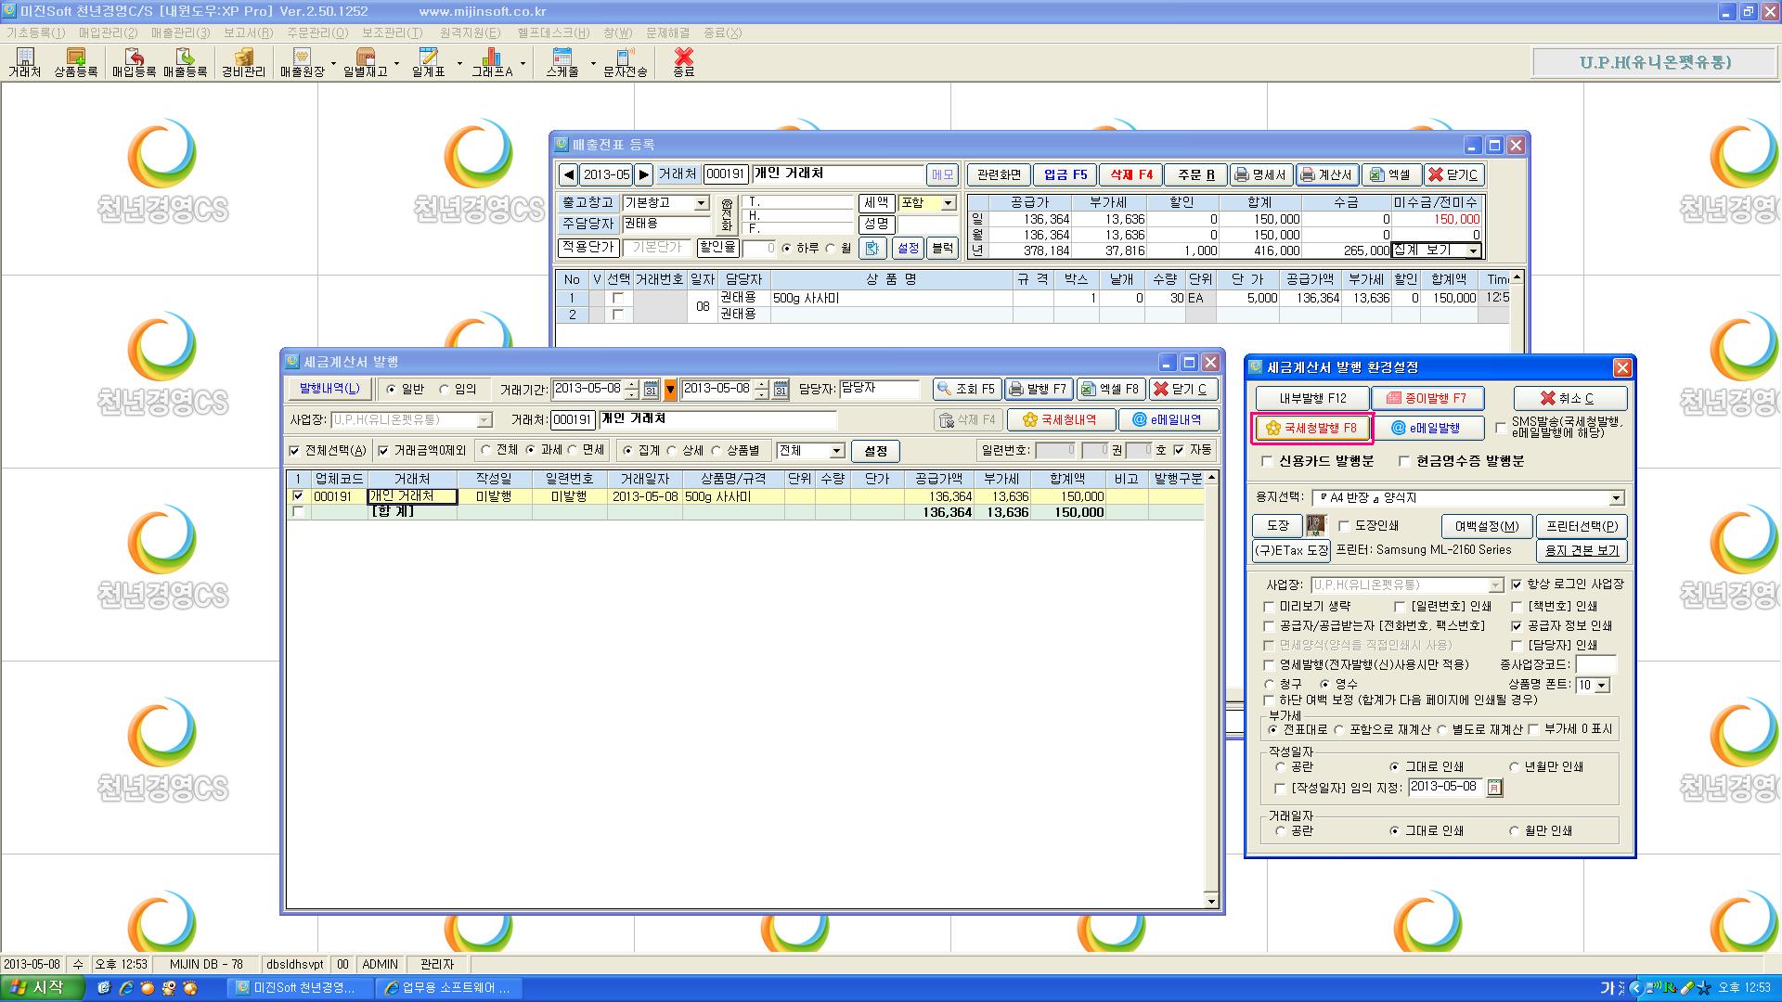
Task: Uncheck the 공급자 정보 인쇄 checkbox
Action: pos(1517,626)
